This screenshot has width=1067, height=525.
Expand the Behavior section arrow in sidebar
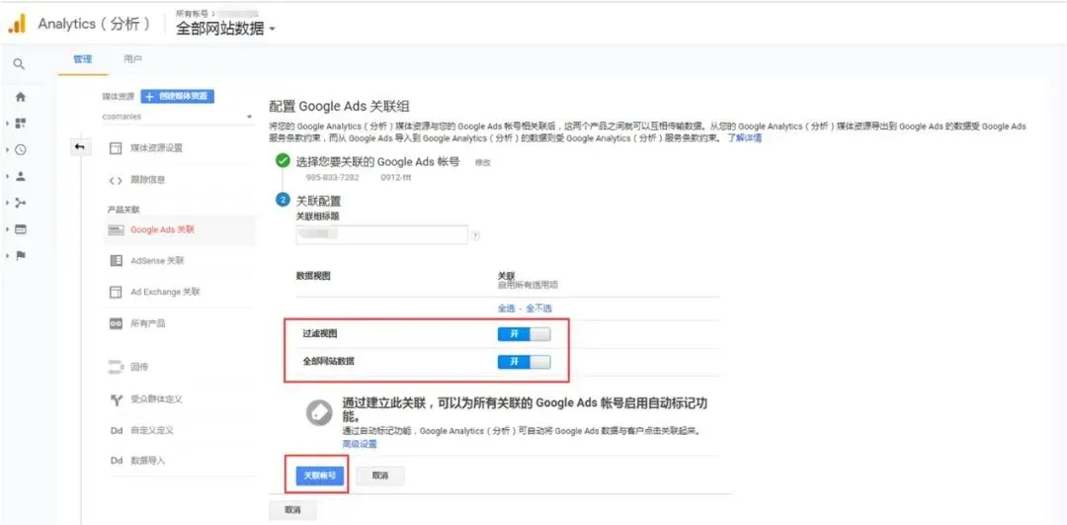coord(8,229)
